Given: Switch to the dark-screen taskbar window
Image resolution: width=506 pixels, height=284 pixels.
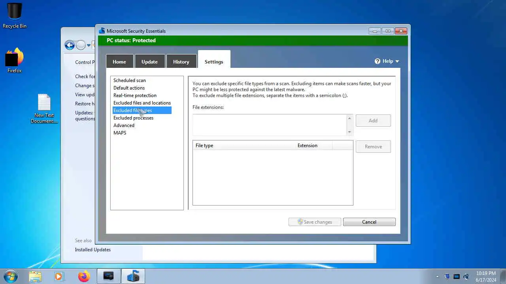Looking at the screenshot, I should pos(109,276).
